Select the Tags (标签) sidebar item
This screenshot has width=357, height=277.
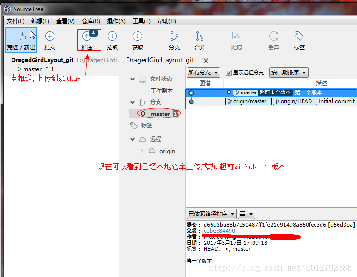pyautogui.click(x=146, y=125)
